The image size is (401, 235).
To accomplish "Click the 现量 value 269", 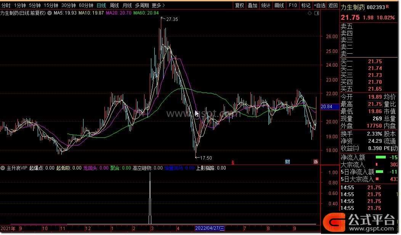I will [x=377, y=118].
